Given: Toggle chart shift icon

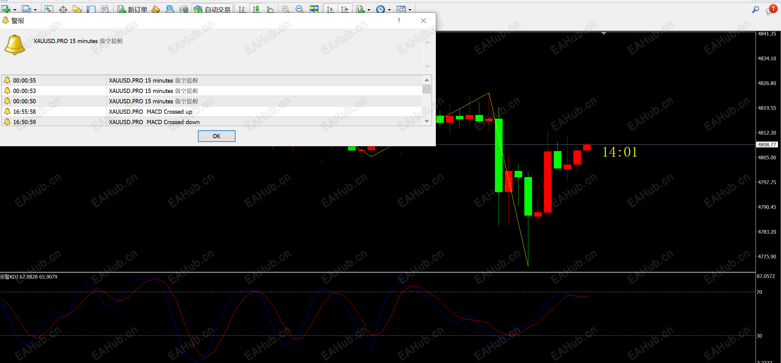Looking at the screenshot, I should (345, 9).
